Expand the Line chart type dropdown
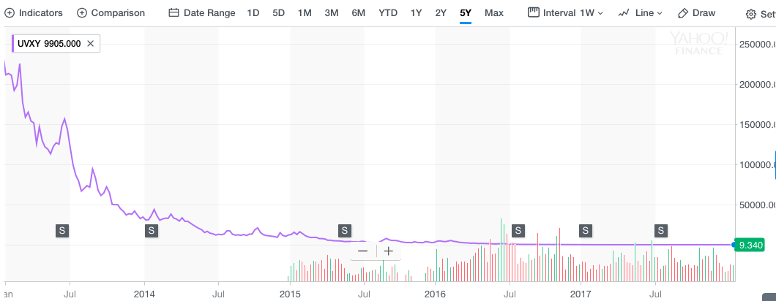 [x=640, y=13]
